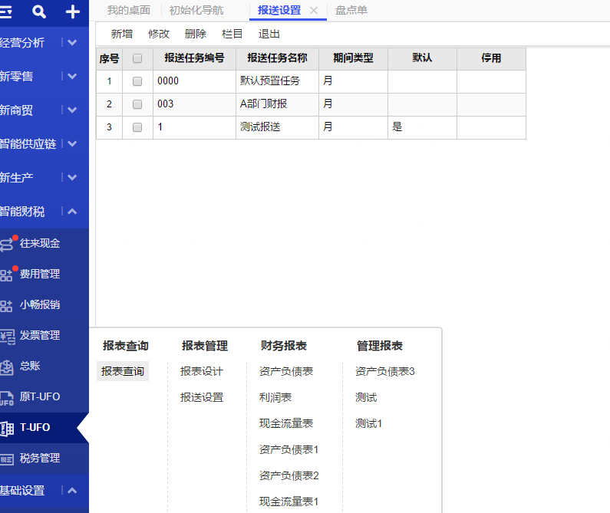Screen dimensions: 610x513
Task: Open 利润表 under 财务报表
Action: pyautogui.click(x=275, y=397)
